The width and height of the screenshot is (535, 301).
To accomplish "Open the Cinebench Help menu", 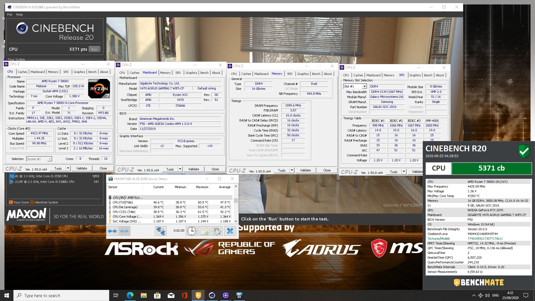I will click(20, 14).
